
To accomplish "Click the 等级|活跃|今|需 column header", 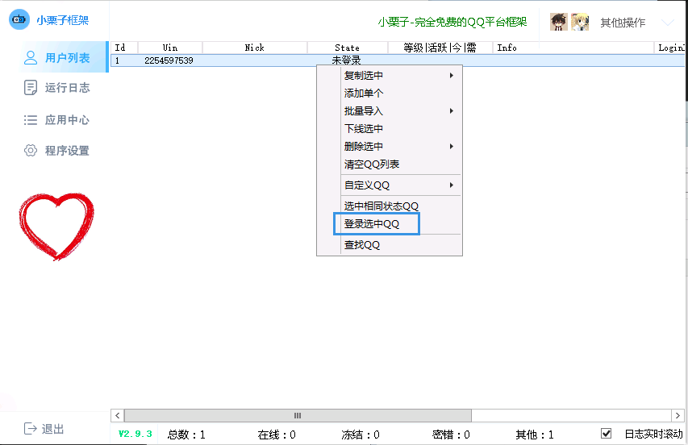I will 440,48.
